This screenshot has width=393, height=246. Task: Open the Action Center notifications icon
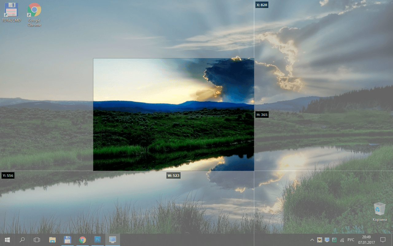click(383, 240)
